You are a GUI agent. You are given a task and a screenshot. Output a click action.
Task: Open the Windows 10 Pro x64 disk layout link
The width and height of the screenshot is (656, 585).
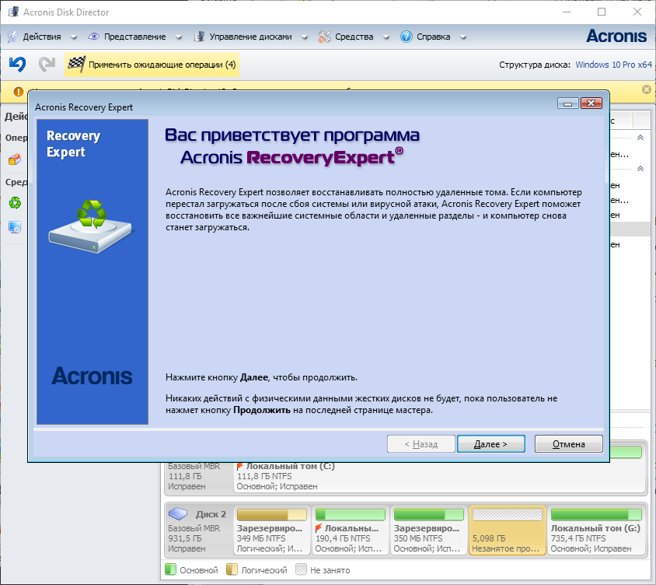(613, 65)
